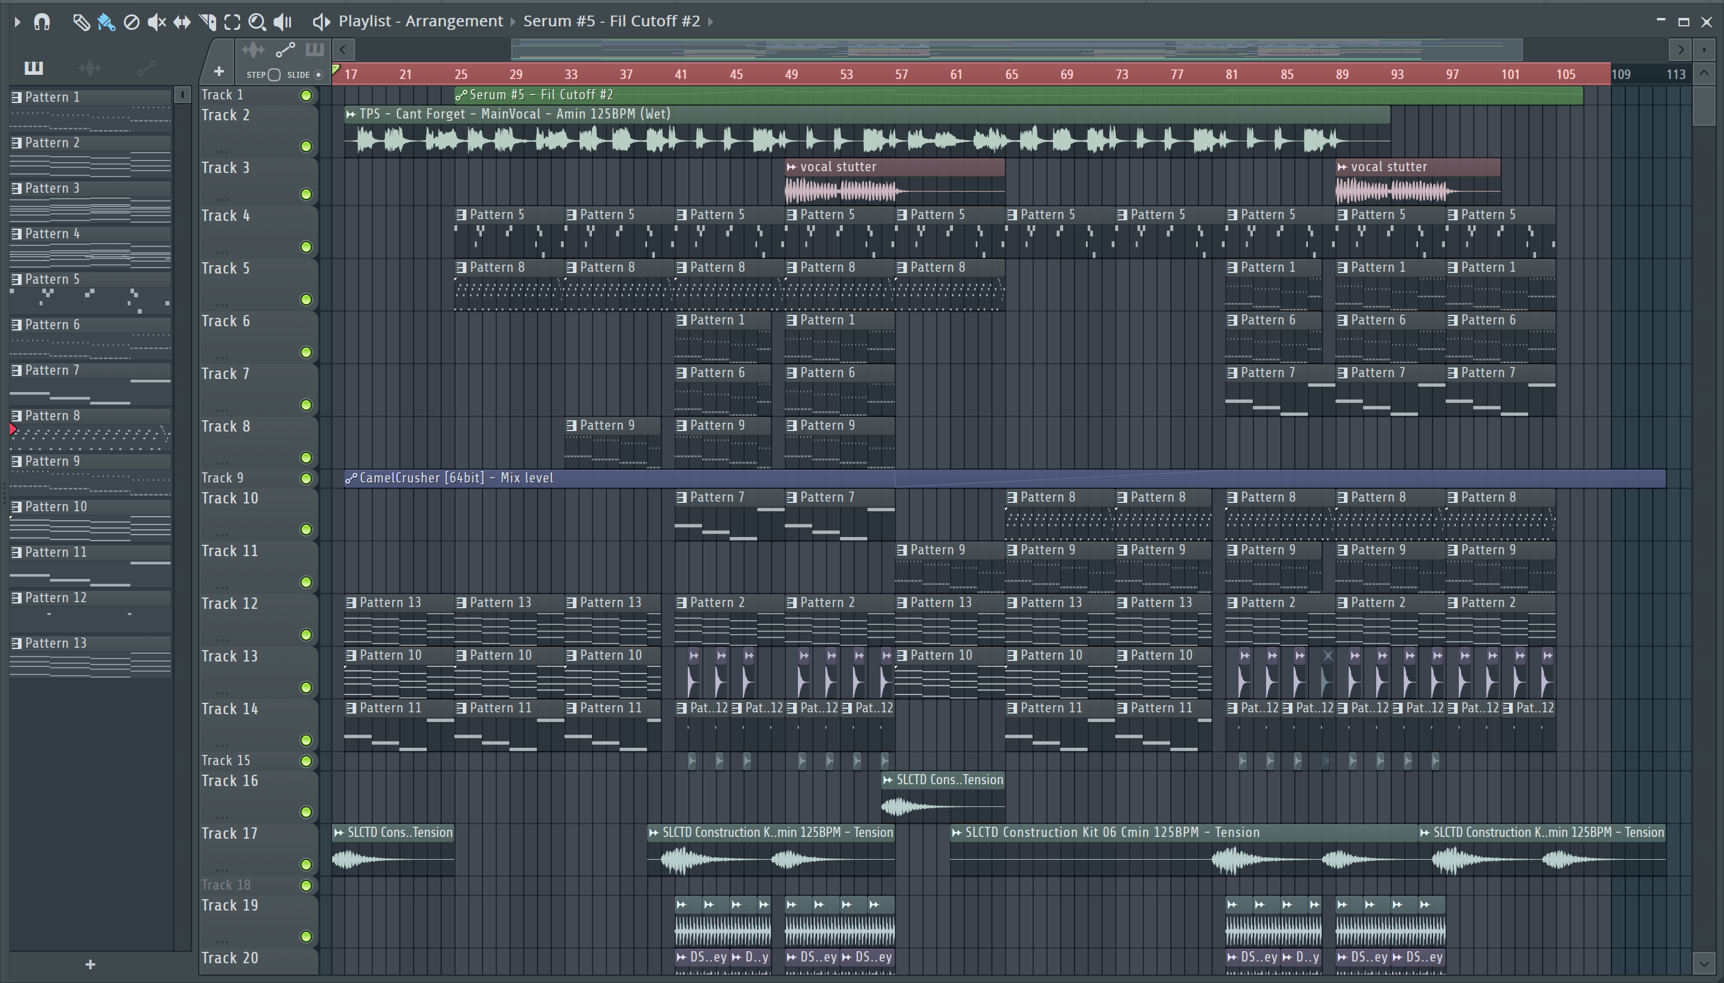Select the Draw pencil tool

(x=81, y=22)
